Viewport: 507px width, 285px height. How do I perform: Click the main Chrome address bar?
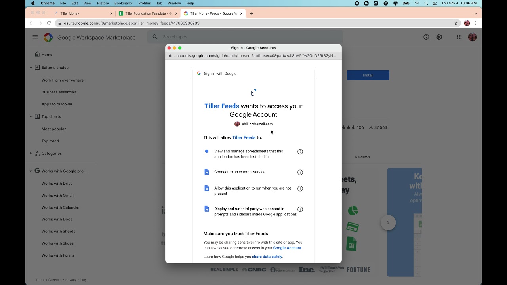(253, 23)
